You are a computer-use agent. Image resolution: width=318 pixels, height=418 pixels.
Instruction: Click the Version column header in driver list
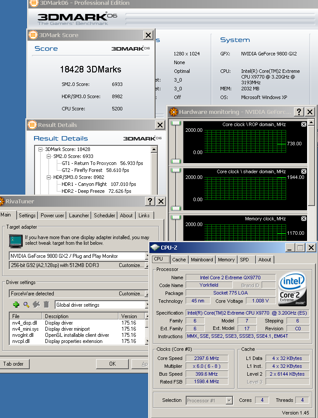click(x=131, y=316)
